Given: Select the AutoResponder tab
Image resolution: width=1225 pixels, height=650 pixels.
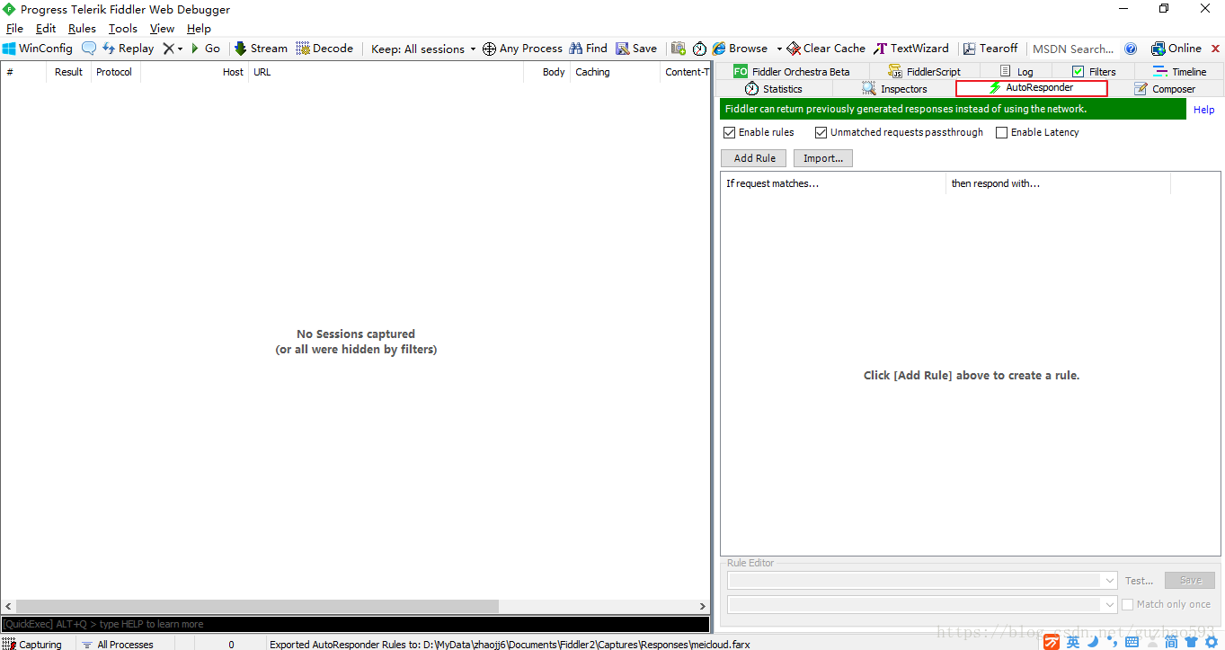Looking at the screenshot, I should pos(1032,88).
